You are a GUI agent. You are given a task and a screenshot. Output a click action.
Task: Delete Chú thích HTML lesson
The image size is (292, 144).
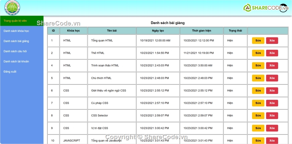(272, 78)
